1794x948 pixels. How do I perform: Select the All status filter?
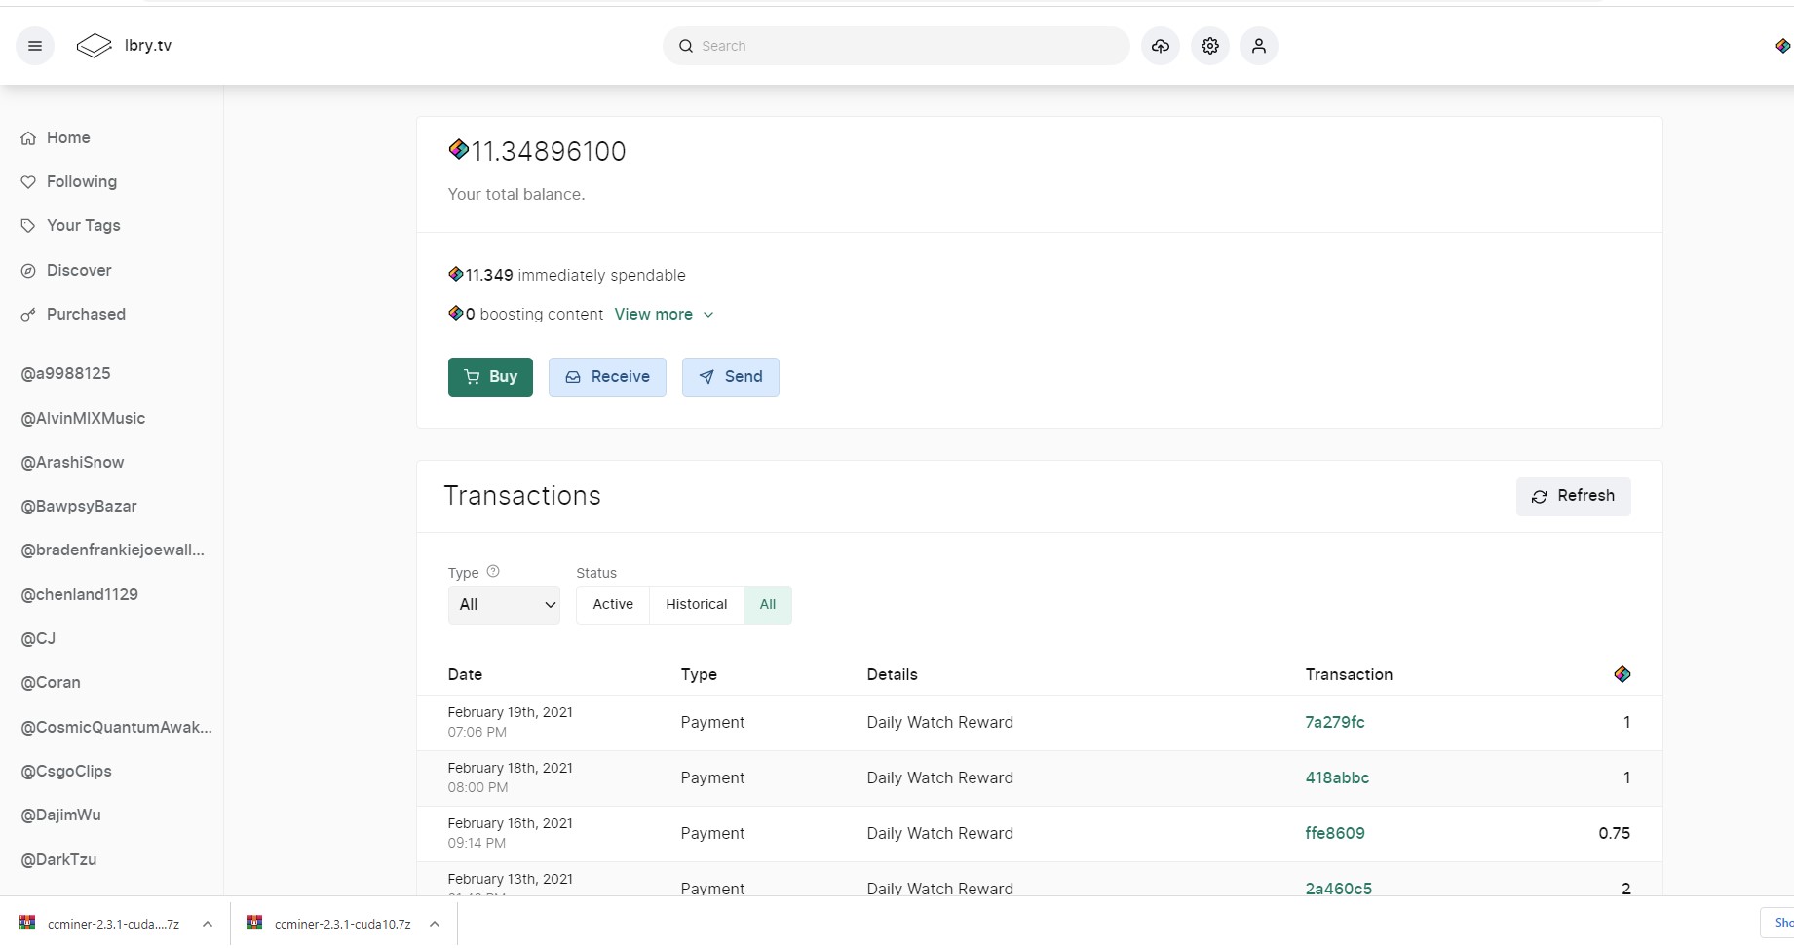coord(768,604)
